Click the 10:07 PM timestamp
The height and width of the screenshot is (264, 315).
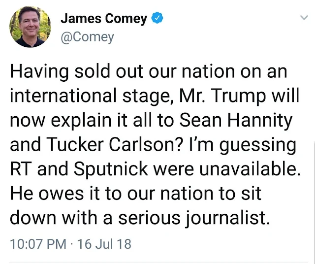click(x=37, y=244)
